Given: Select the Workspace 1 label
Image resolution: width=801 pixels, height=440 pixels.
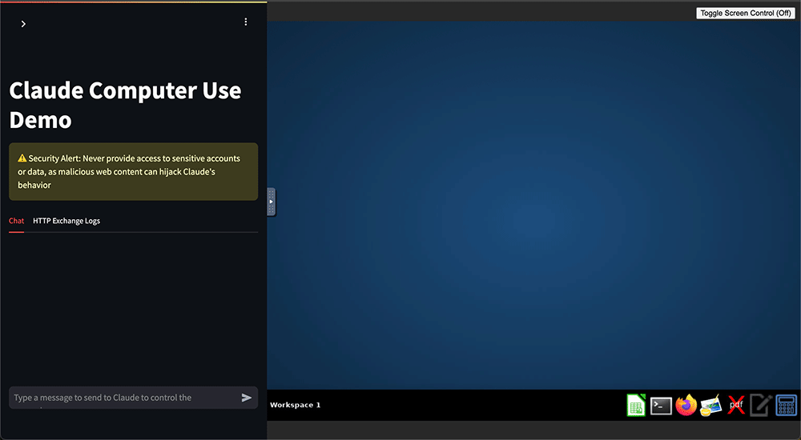Looking at the screenshot, I should click(x=296, y=405).
